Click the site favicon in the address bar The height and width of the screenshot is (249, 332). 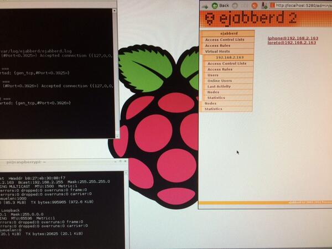pyautogui.click(x=272, y=6)
